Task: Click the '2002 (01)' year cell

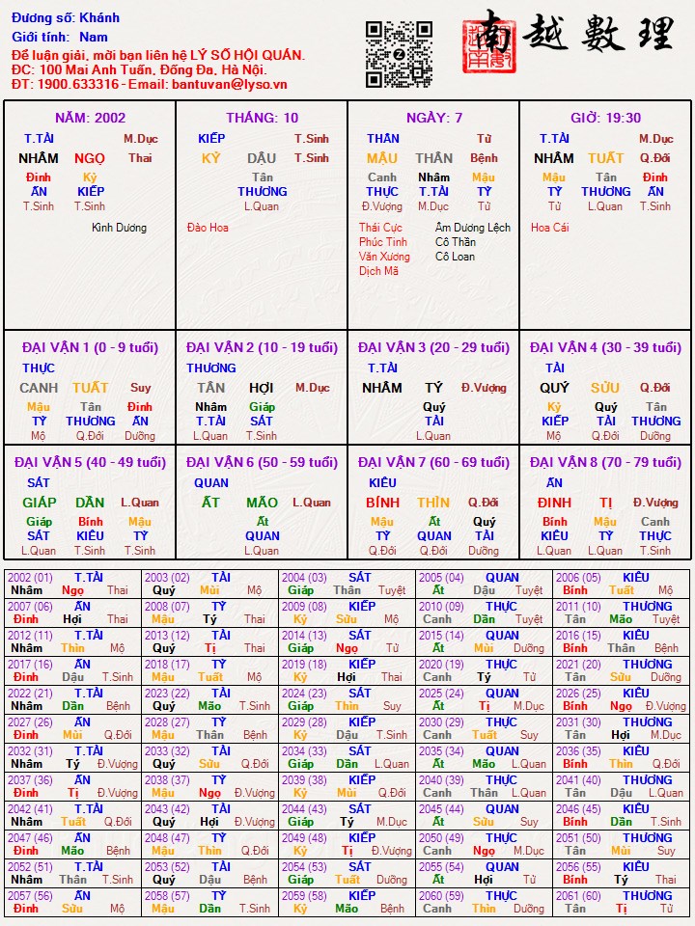Action: pos(72,585)
